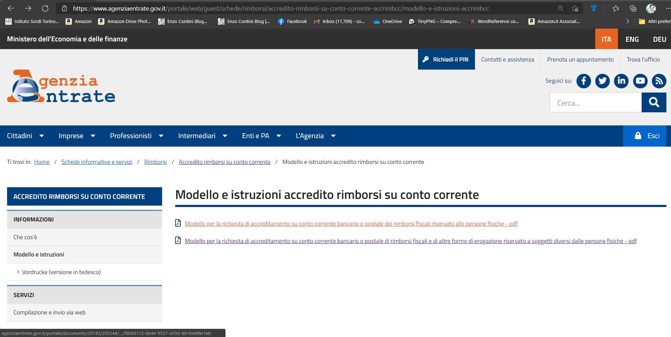Open the Twitter social icon

tap(602, 81)
